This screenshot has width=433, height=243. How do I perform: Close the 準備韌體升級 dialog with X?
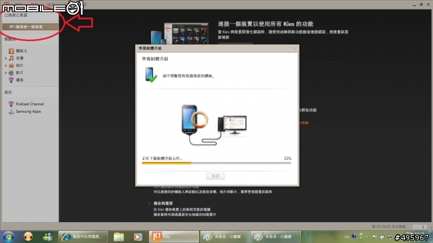pyautogui.click(x=295, y=48)
